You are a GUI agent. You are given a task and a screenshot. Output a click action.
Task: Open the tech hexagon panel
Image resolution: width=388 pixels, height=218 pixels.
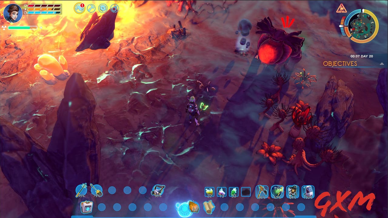103,8
